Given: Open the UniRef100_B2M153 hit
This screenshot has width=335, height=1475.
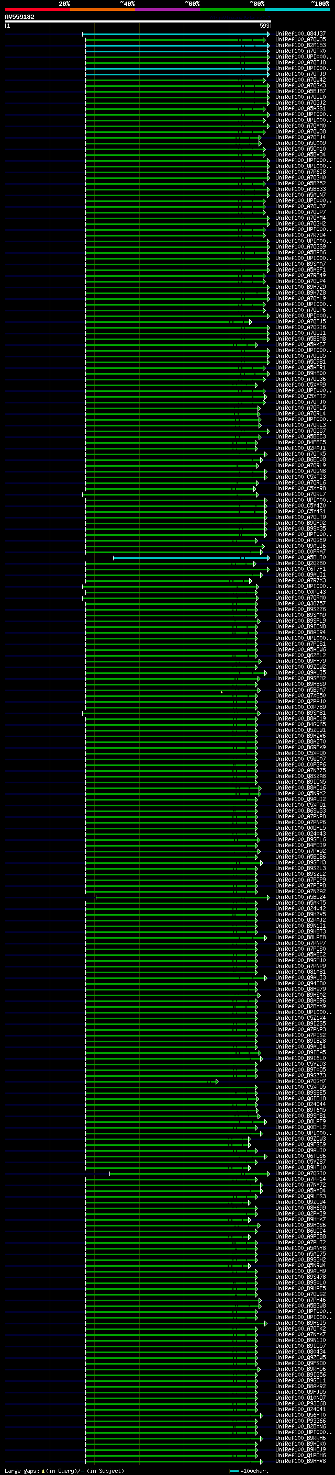Looking at the screenshot, I should pos(300,45).
